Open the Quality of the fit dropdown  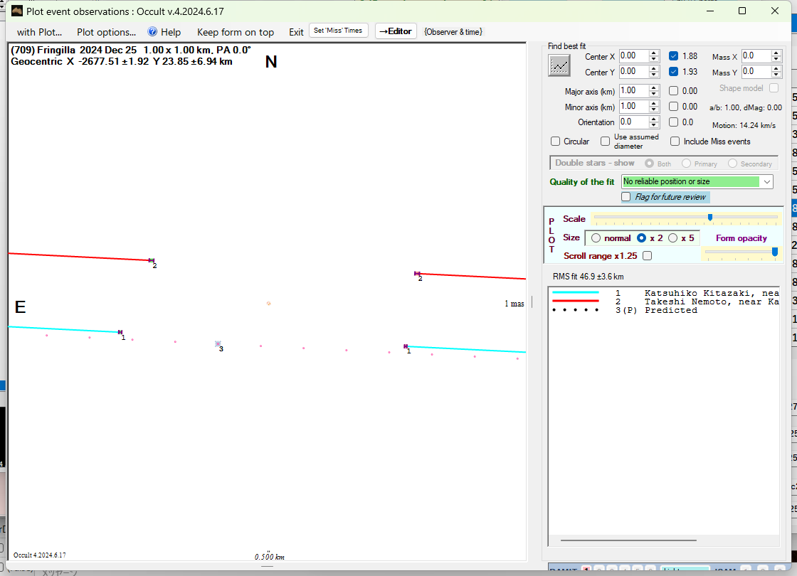tap(766, 182)
